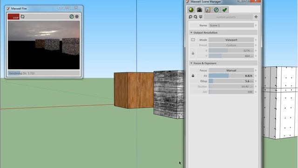Screen dimensions: 298x168
Task: Edit the Scene 1 name field
Action: click(x=231, y=25)
